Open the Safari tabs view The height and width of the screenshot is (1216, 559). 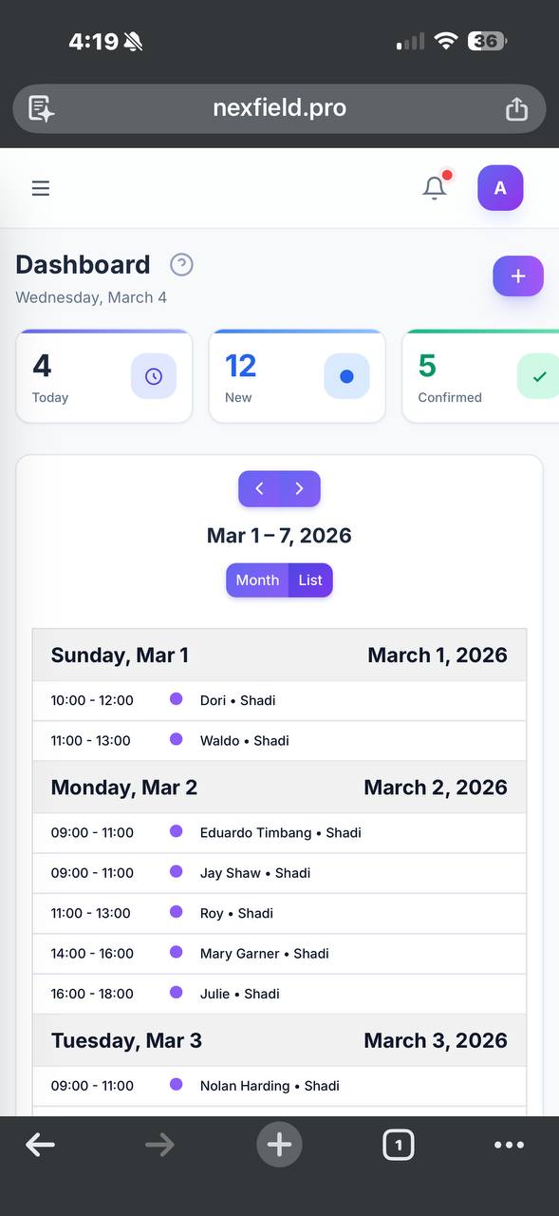tap(398, 1145)
